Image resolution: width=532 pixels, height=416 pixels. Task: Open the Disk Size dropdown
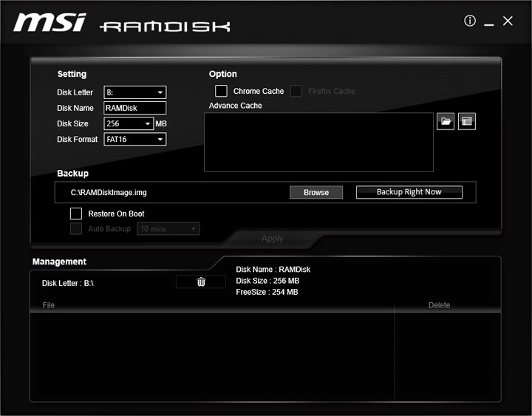129,123
